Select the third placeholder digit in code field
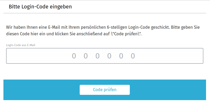Viewport: 210px width, 103px height. [x=97, y=56]
